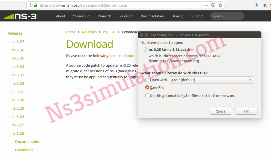Viewport: 271px width, 155px height.
Task: Click Cancel in the download dialog
Action: [221, 111]
